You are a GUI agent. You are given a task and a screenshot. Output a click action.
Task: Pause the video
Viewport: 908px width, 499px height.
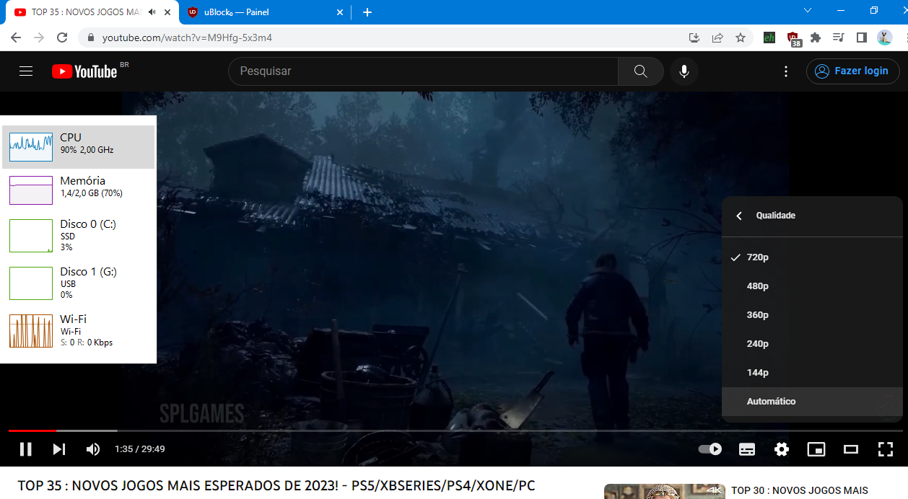pos(26,449)
